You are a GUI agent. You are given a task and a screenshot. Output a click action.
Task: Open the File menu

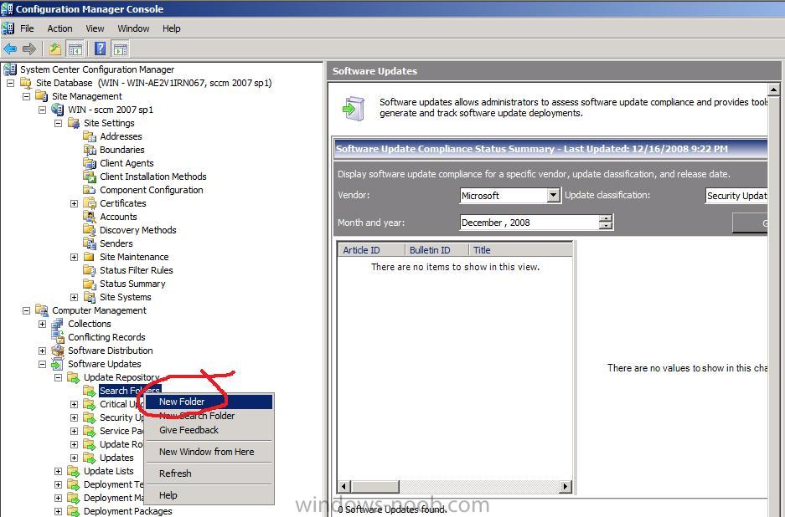pos(27,28)
